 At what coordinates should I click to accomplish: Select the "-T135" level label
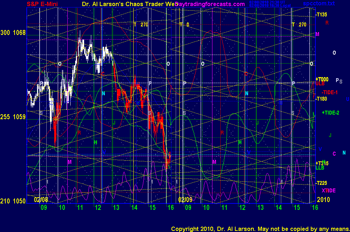(x=321, y=15)
